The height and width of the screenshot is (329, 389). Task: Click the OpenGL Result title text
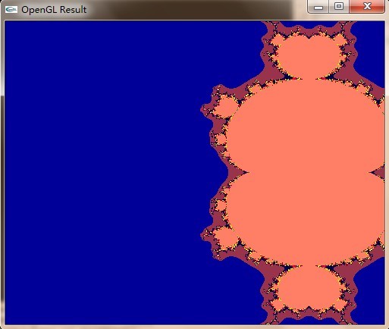pos(54,10)
